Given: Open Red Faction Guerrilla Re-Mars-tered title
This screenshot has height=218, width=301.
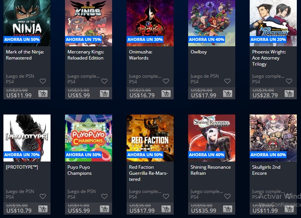Looking at the screenshot, I should [x=148, y=173].
